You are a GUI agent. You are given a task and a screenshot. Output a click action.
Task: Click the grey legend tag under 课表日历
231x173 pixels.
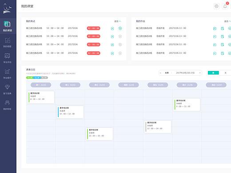(44, 78)
